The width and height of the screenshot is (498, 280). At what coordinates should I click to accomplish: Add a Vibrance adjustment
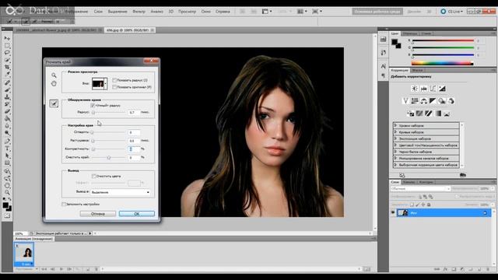[x=405, y=101]
